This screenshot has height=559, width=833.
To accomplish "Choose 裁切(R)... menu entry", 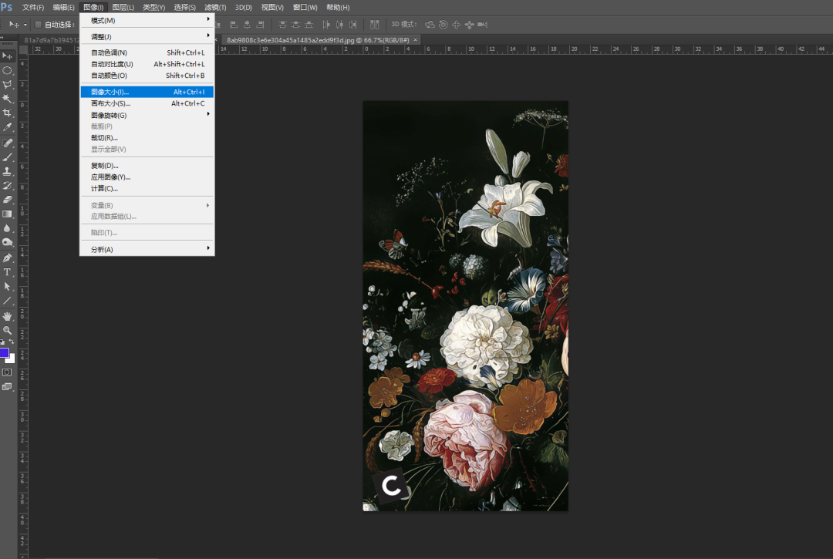I will click(x=147, y=138).
